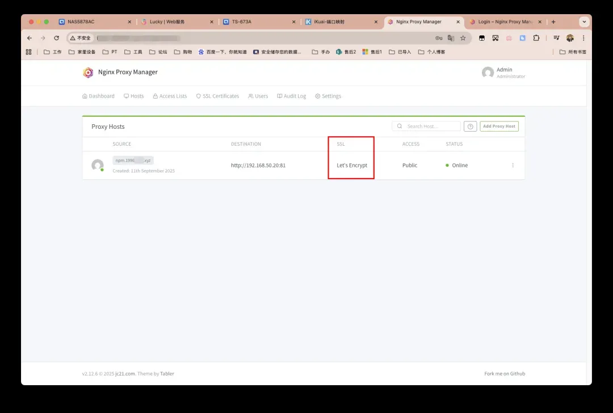The height and width of the screenshot is (413, 613).
Task: Click the translate page icon in address bar
Action: 451,38
